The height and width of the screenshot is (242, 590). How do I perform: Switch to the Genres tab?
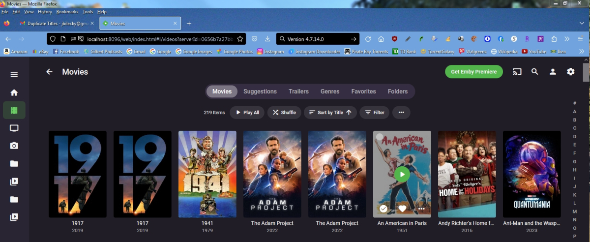tap(330, 91)
